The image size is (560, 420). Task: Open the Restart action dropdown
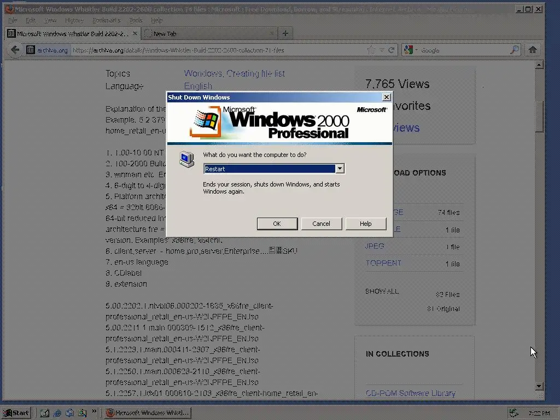point(340,168)
